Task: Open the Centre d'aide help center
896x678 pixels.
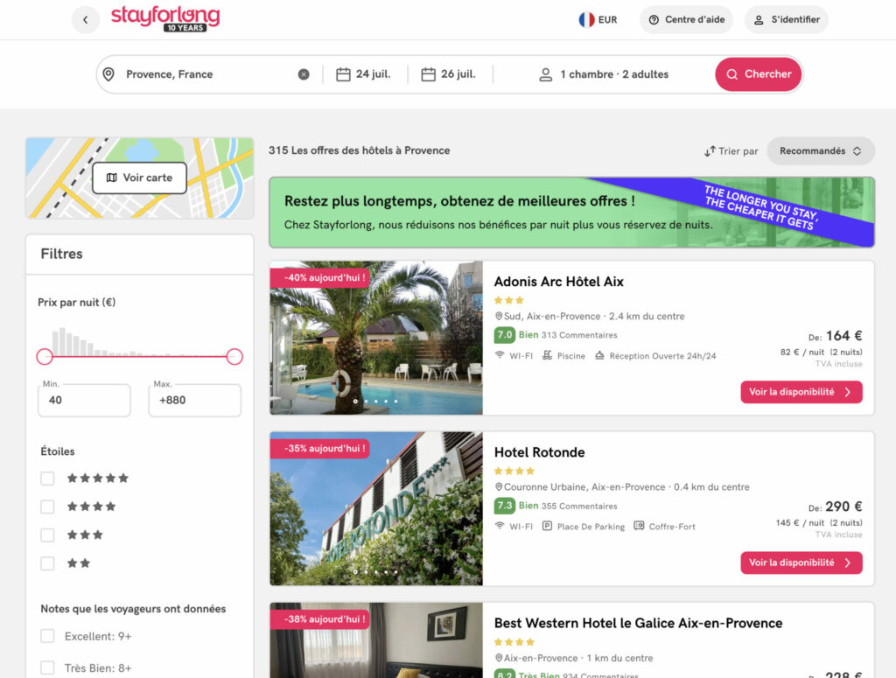Action: tap(686, 20)
